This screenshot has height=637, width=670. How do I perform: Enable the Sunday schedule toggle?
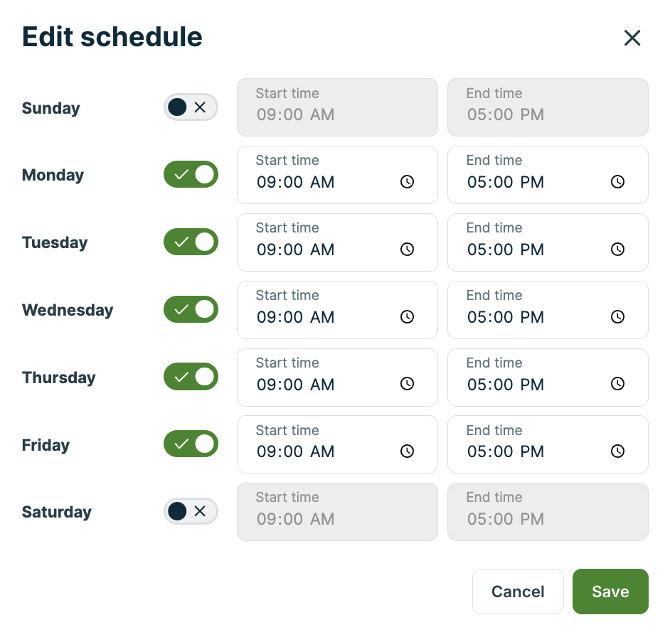click(x=191, y=107)
